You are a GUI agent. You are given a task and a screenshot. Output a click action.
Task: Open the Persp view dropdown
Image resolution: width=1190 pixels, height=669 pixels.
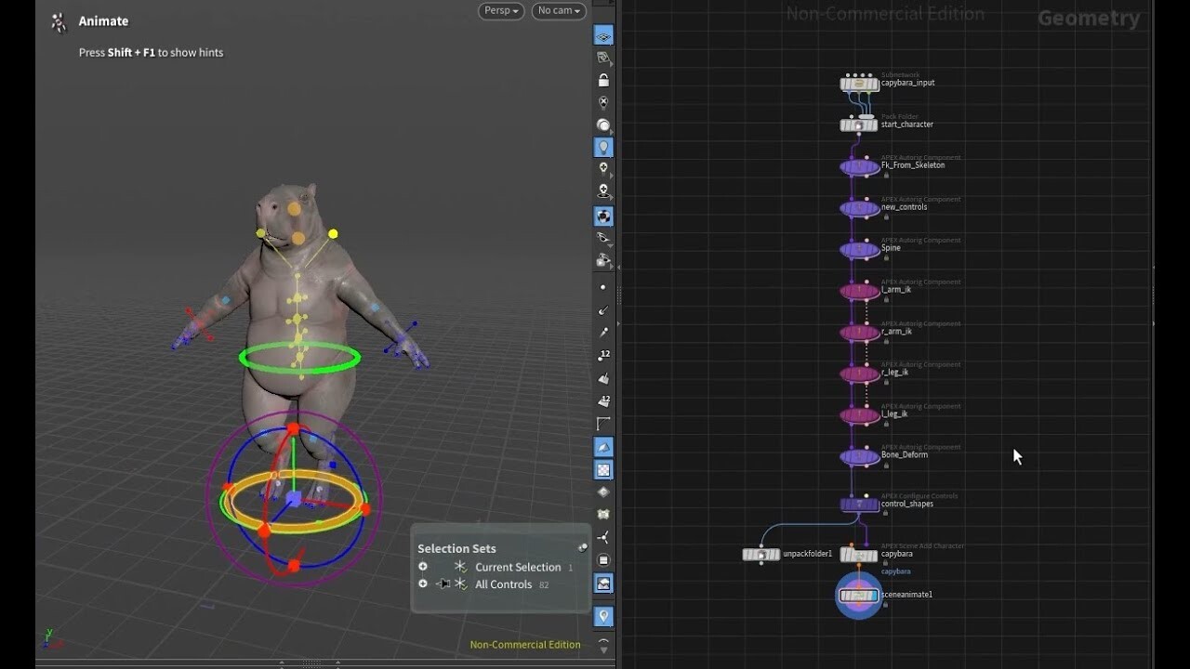(x=500, y=11)
